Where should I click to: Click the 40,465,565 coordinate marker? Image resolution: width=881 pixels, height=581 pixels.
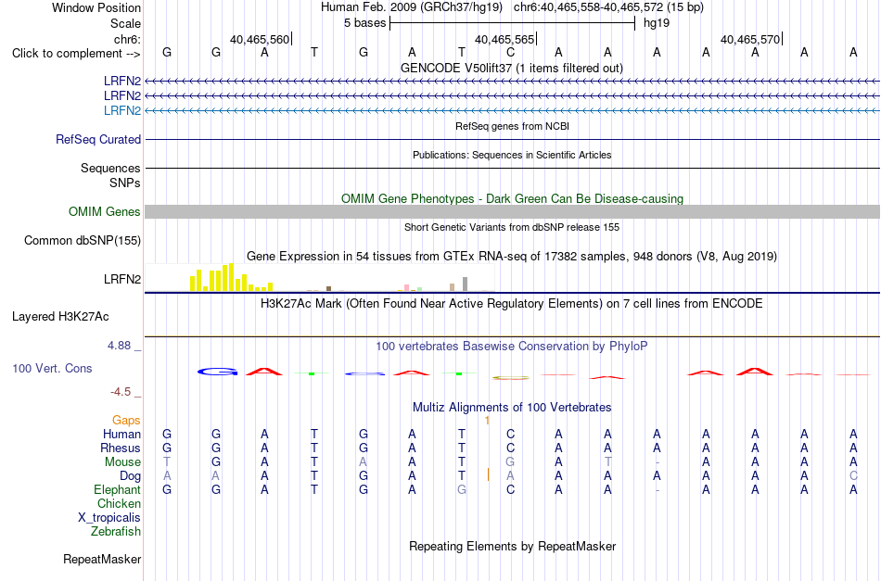[x=504, y=39]
